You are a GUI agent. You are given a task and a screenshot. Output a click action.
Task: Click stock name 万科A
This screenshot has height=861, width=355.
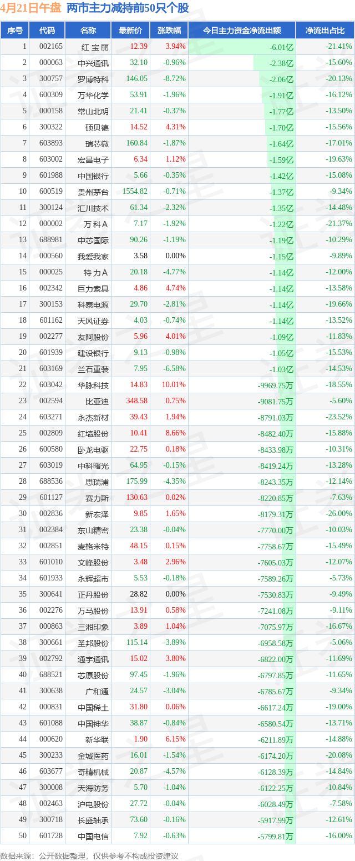point(95,224)
